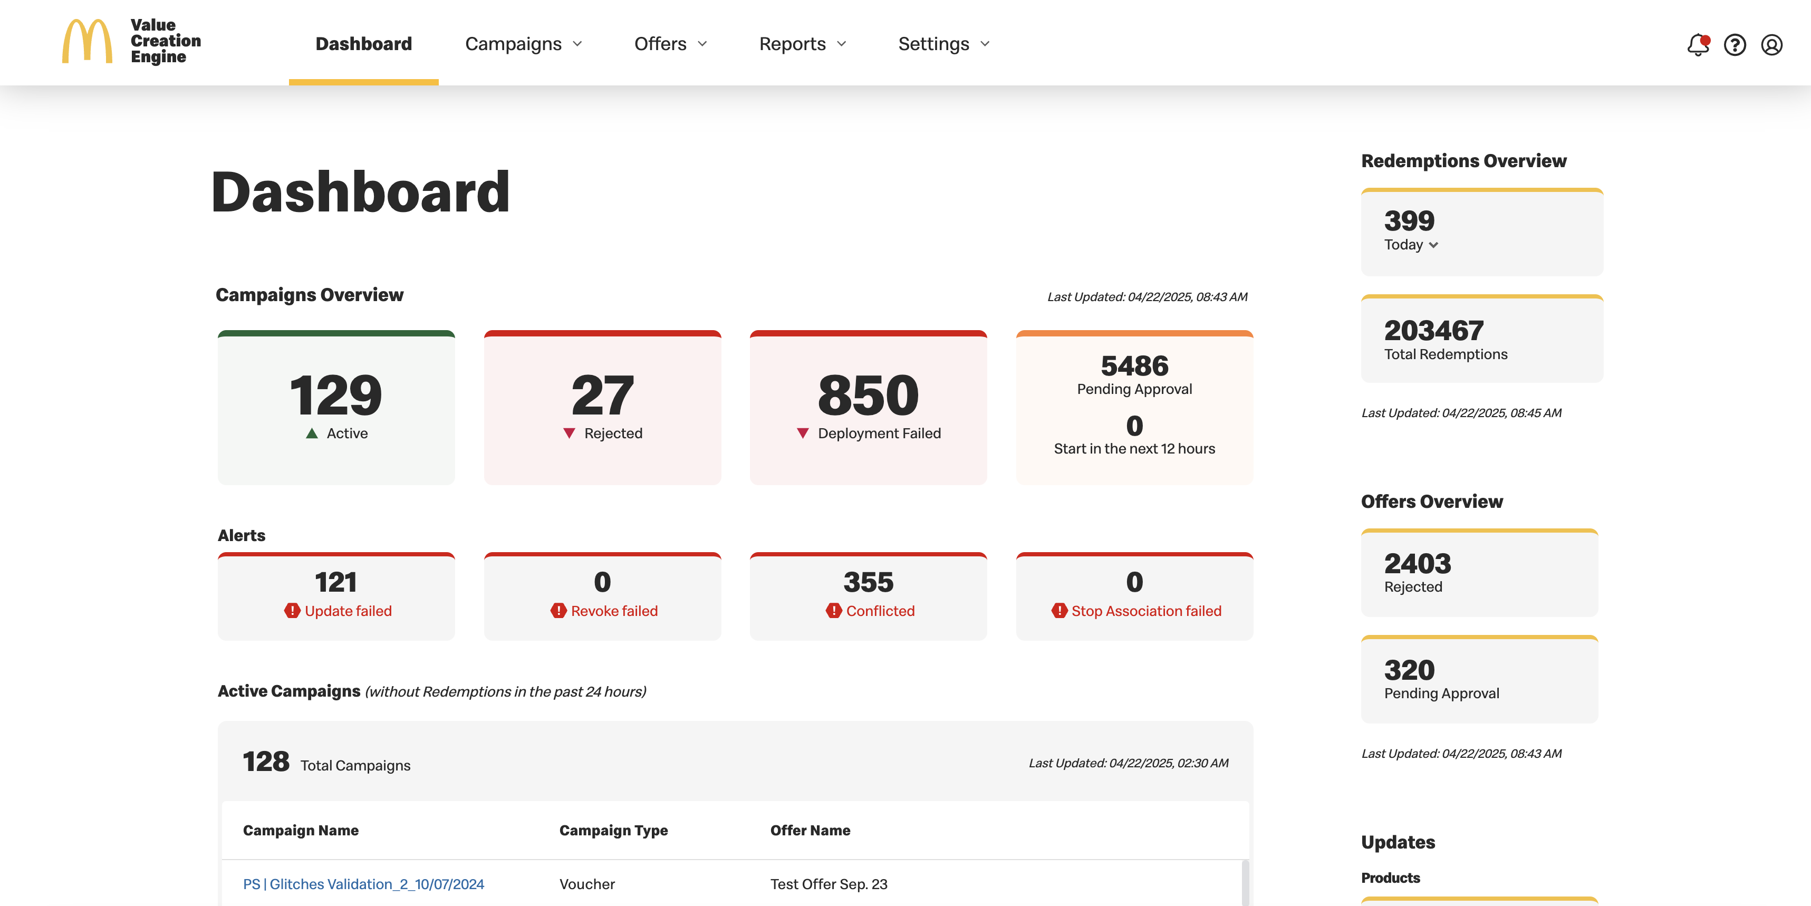
Task: Click the Campaigns Overview last updated timestamp
Action: [x=1148, y=296]
